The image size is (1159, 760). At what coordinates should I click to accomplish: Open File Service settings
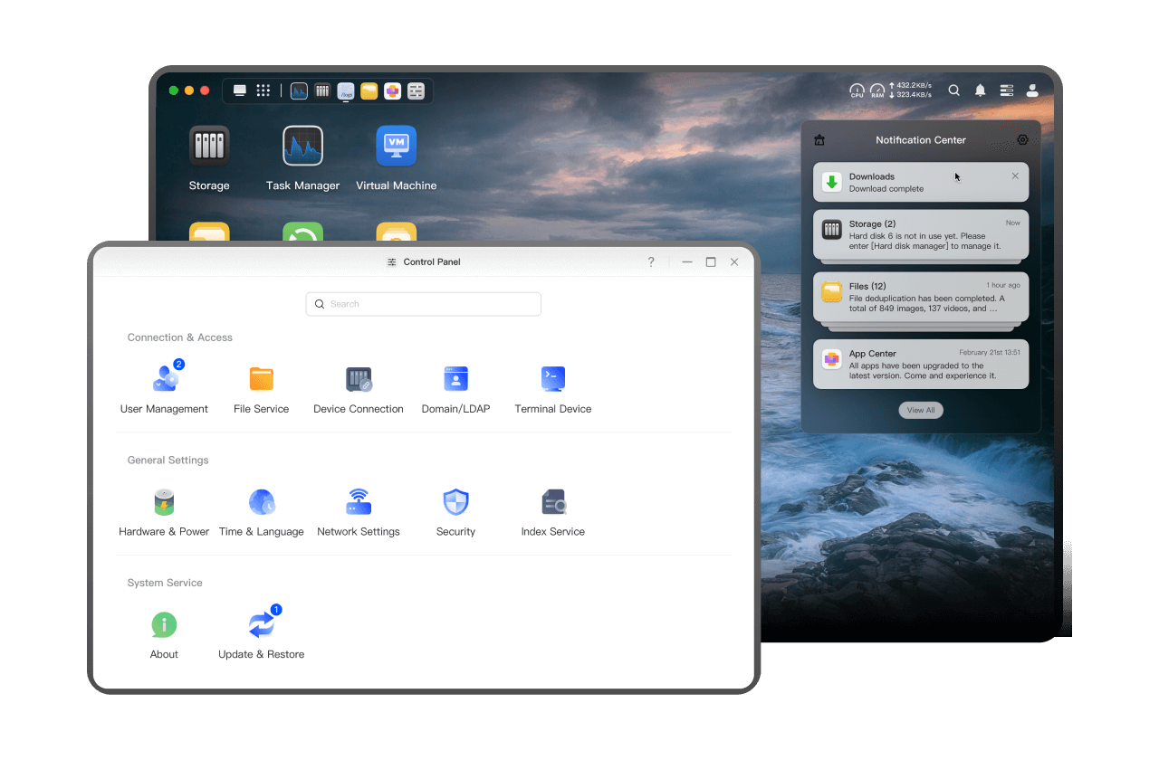(261, 379)
